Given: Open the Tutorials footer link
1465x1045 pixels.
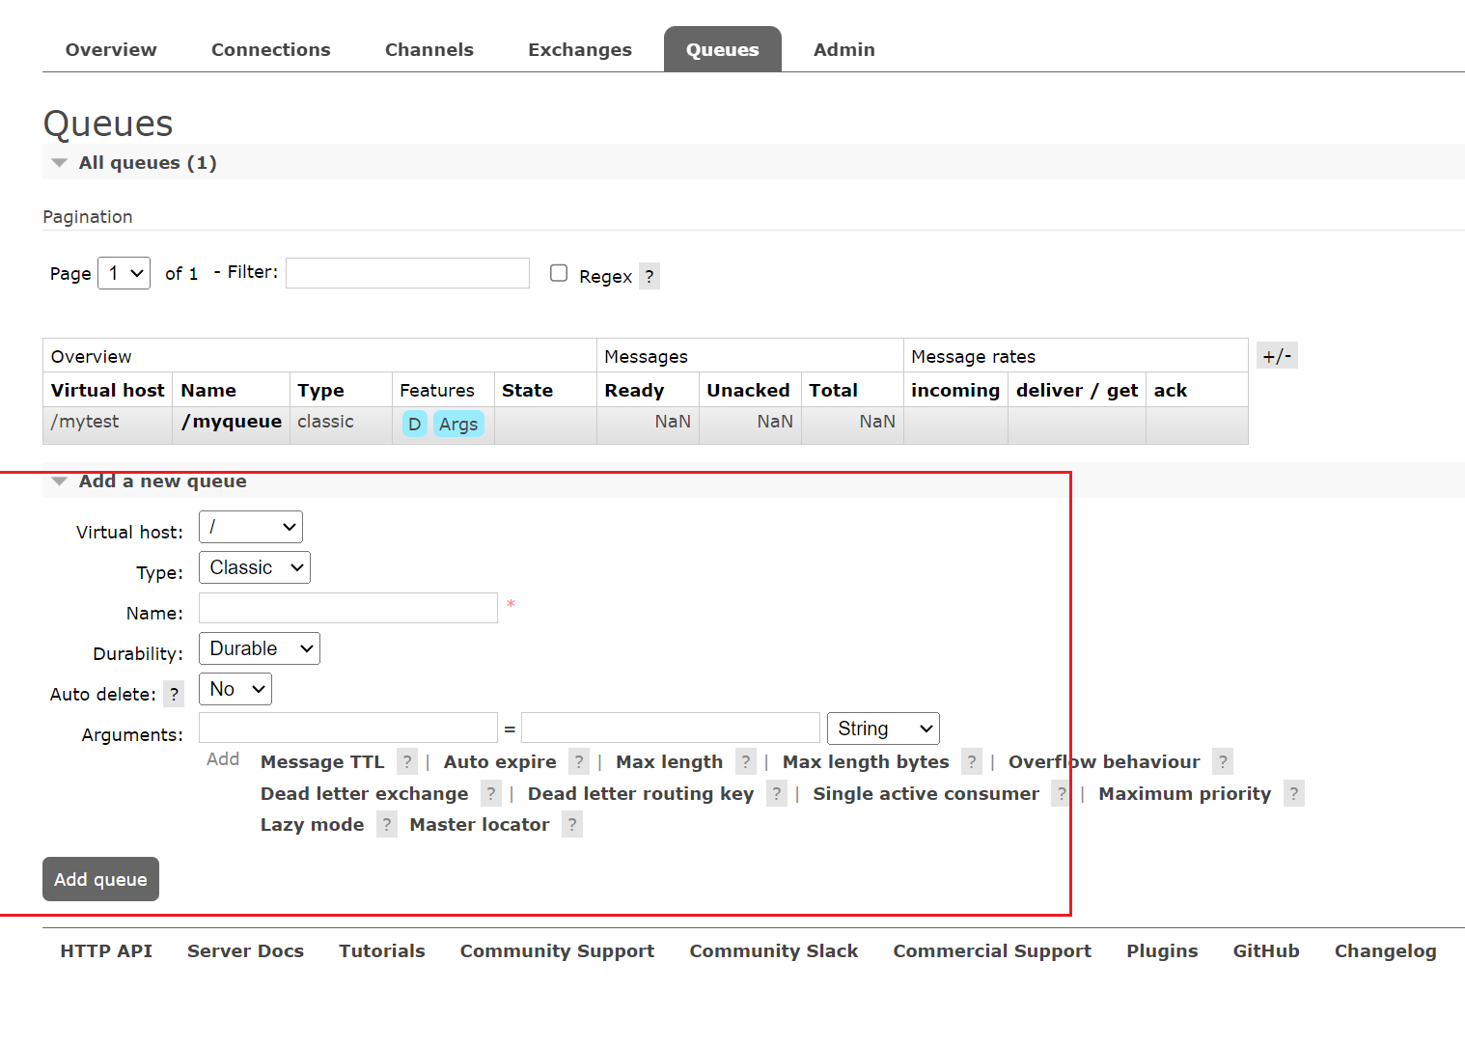Looking at the screenshot, I should [382, 951].
